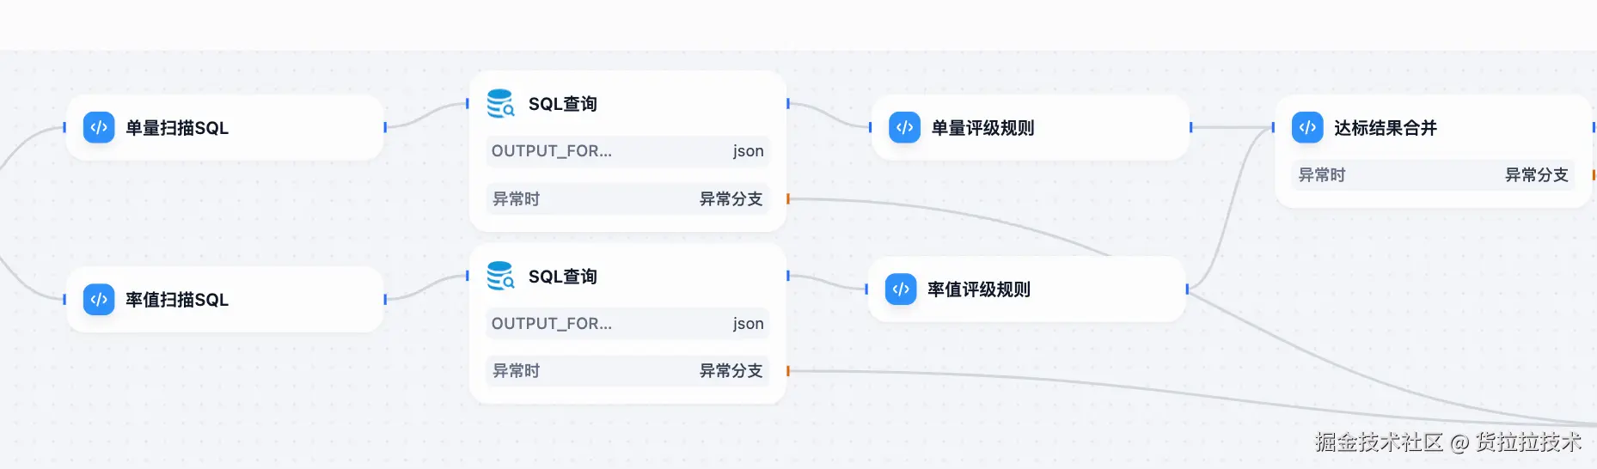This screenshot has width=1597, height=469.
Task: Click 异常时 异常分支 row in 达标结果合并
Action: point(1433,175)
